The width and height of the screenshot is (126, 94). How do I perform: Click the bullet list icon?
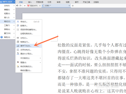point(18,30)
